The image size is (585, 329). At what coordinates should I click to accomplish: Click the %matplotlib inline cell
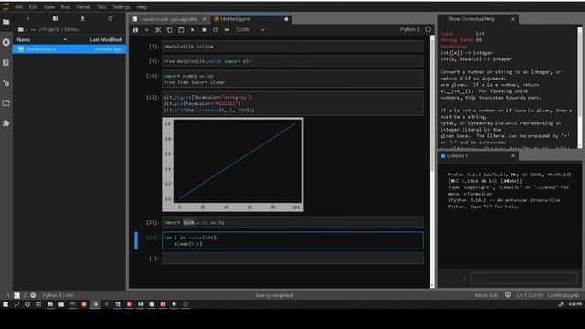click(292, 47)
